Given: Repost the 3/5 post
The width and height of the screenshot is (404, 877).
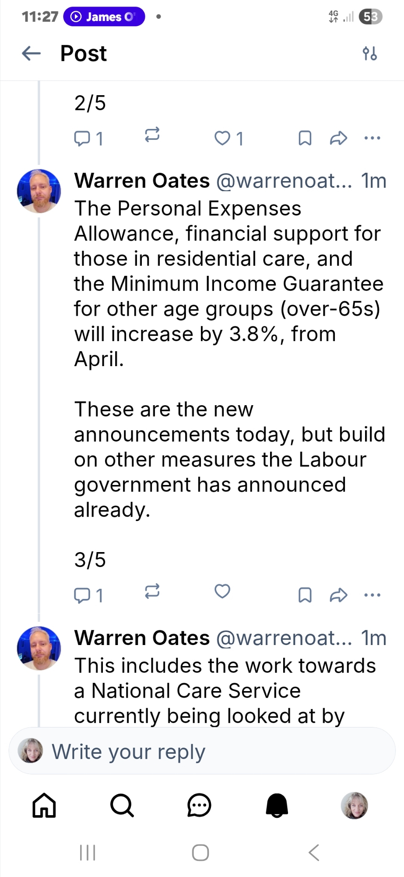Looking at the screenshot, I should 152,592.
